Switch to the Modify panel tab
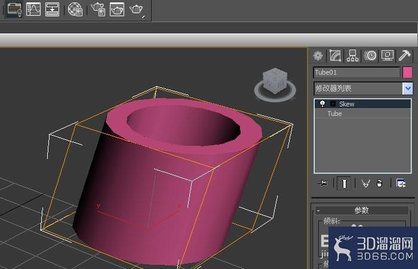Screen dimensions: 418x269 [336, 56]
